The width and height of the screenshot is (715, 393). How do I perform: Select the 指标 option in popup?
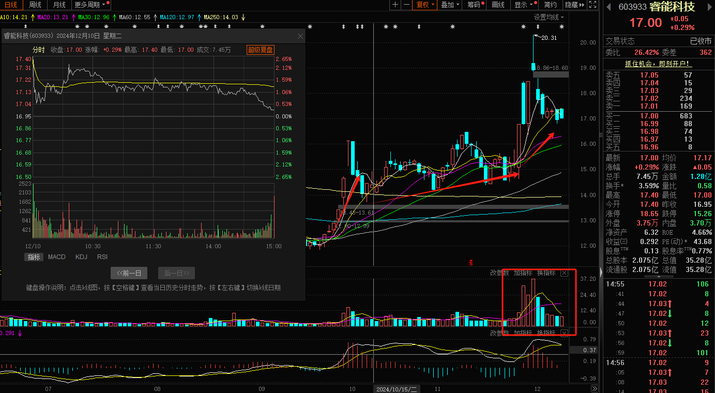[x=34, y=257]
